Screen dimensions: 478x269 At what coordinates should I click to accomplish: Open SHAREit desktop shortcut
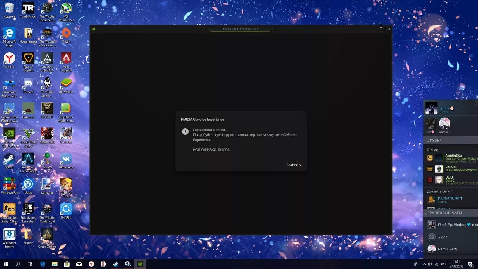[x=66, y=211]
